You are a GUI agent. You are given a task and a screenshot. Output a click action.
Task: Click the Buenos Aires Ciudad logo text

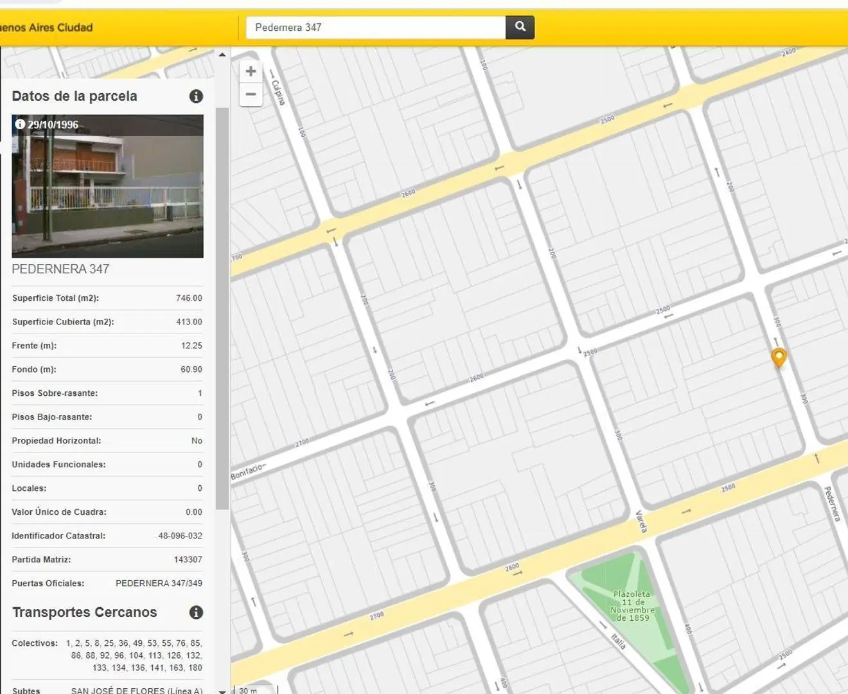point(46,28)
